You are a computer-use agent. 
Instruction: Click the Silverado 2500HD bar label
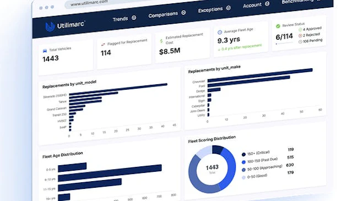pyautogui.click(x=55, y=96)
